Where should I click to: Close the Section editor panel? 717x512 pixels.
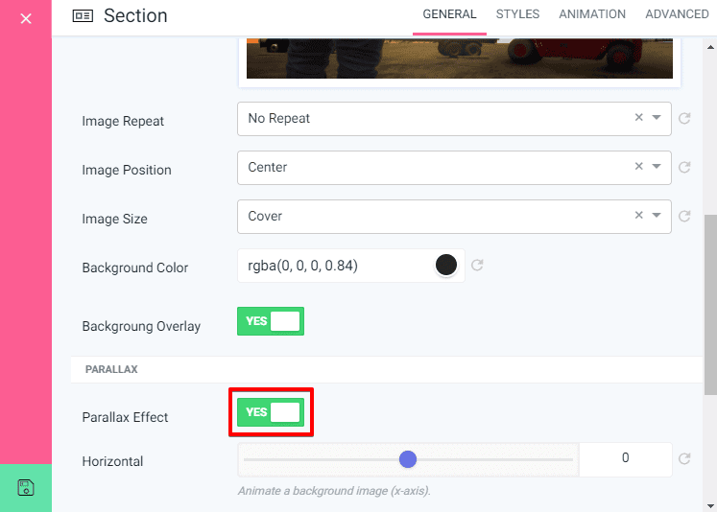pos(26,18)
